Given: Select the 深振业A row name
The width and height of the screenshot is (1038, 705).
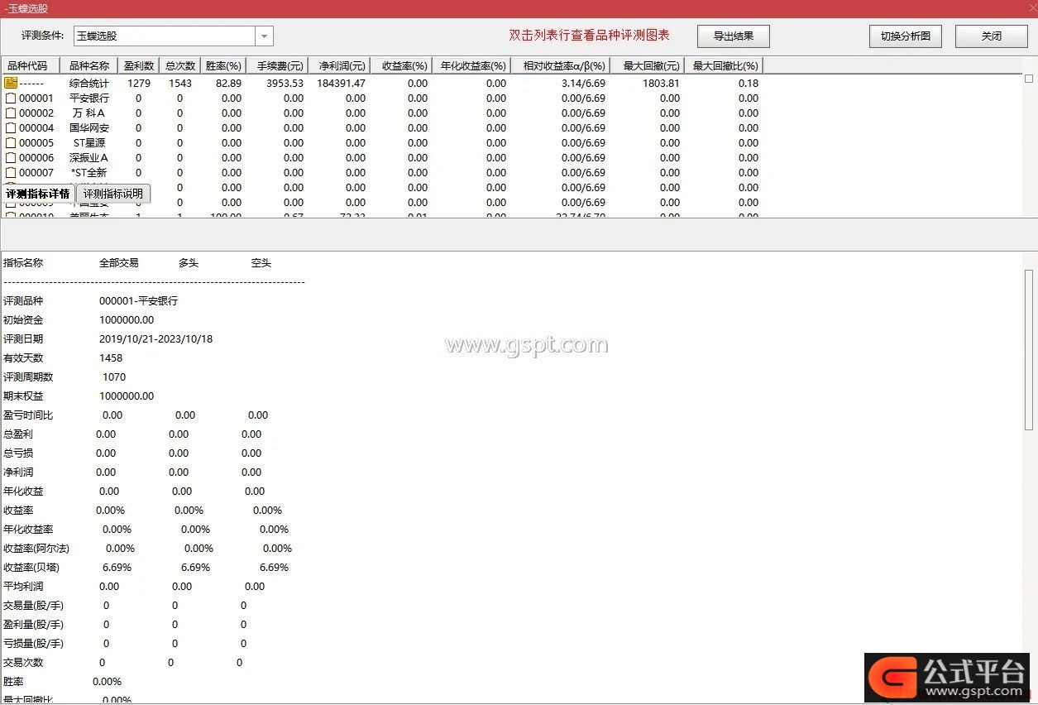Looking at the screenshot, I should [x=88, y=157].
